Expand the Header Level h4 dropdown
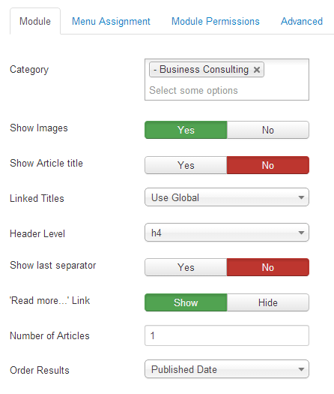 pyautogui.click(x=227, y=233)
